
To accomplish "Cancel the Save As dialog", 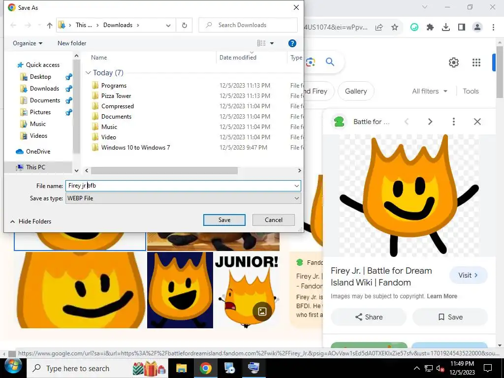I will click(x=274, y=220).
